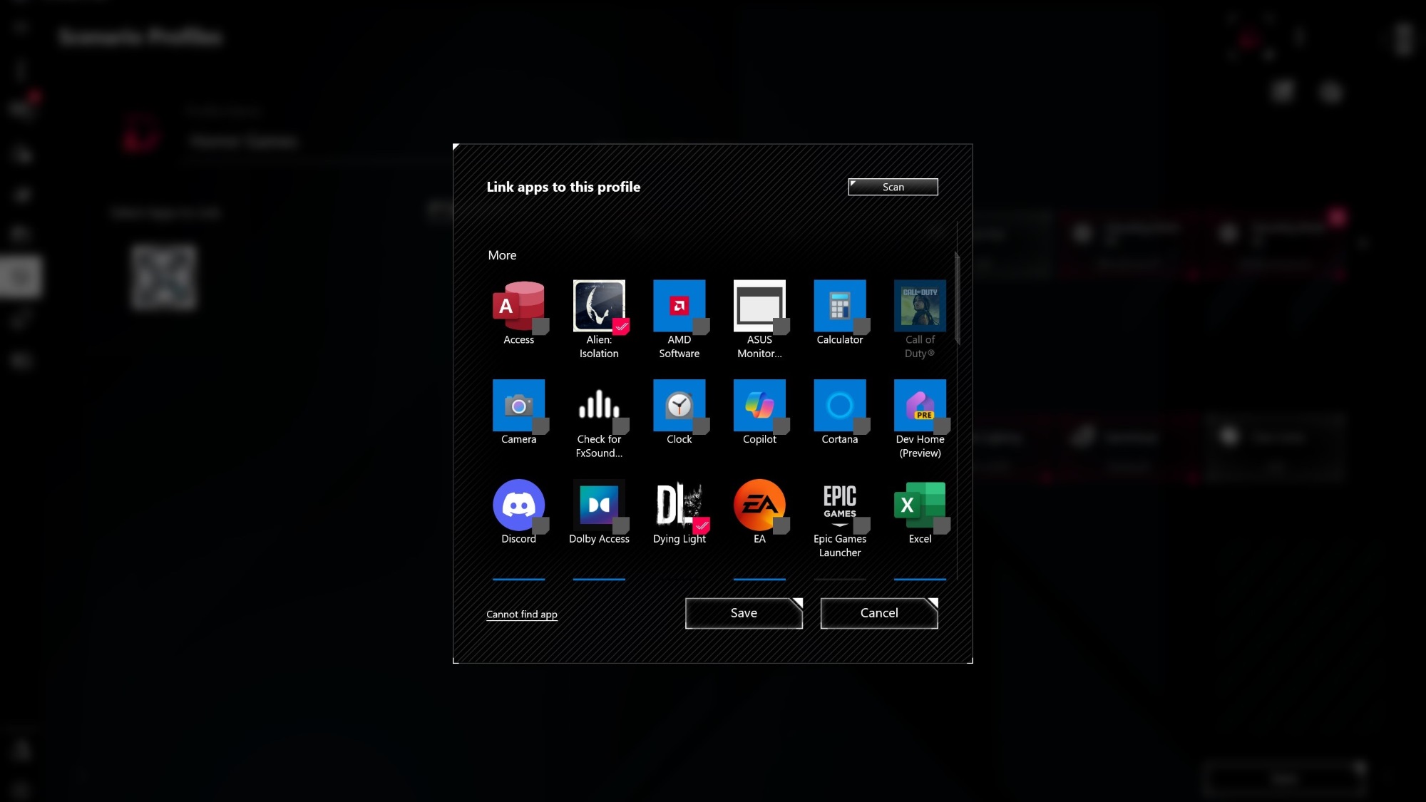Click the app list vertical scrollbar
The height and width of the screenshot is (802, 1426).
[x=957, y=298]
